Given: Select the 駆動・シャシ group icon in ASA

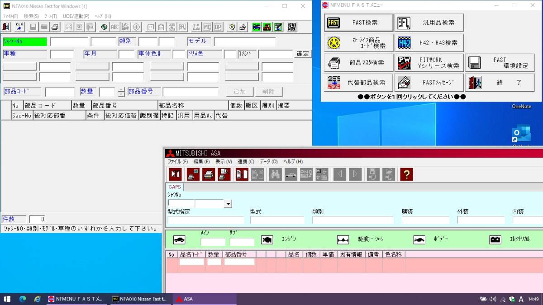Looking at the screenshot, I should coord(343,239).
